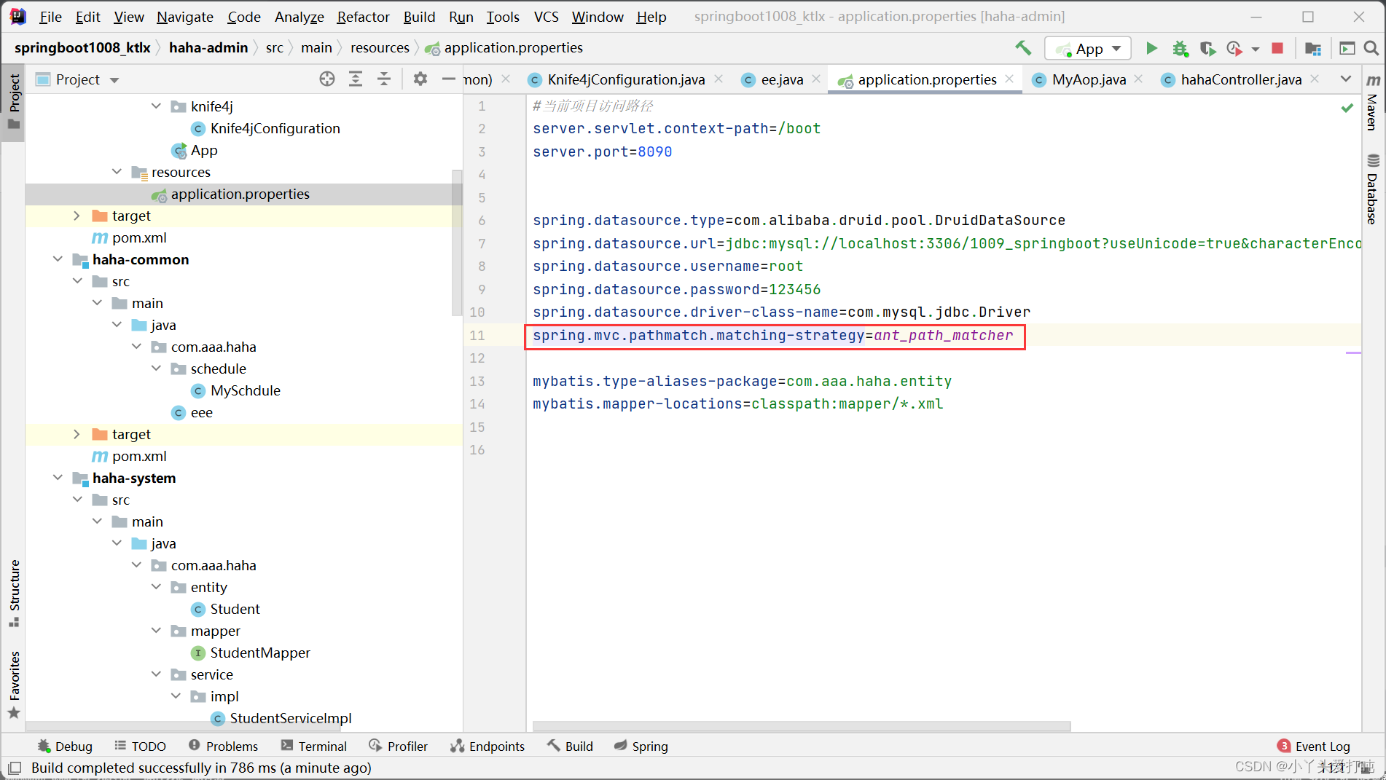1386x780 pixels.
Task: Open the Maven tool window
Action: click(1373, 102)
